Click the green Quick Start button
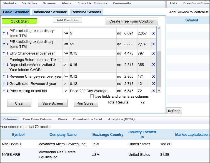The height and width of the screenshot is (163, 210). [19, 21]
